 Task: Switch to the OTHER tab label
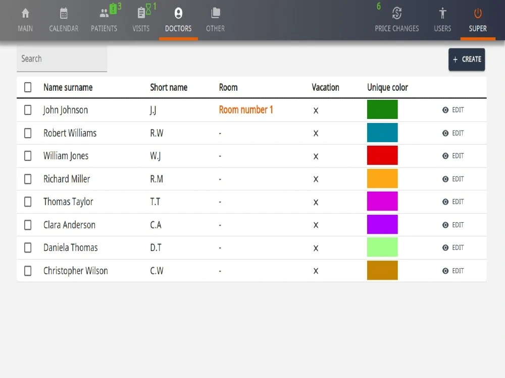point(216,29)
